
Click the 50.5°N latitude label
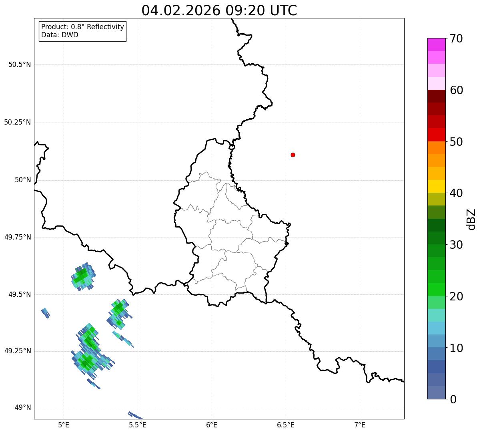[20, 64]
